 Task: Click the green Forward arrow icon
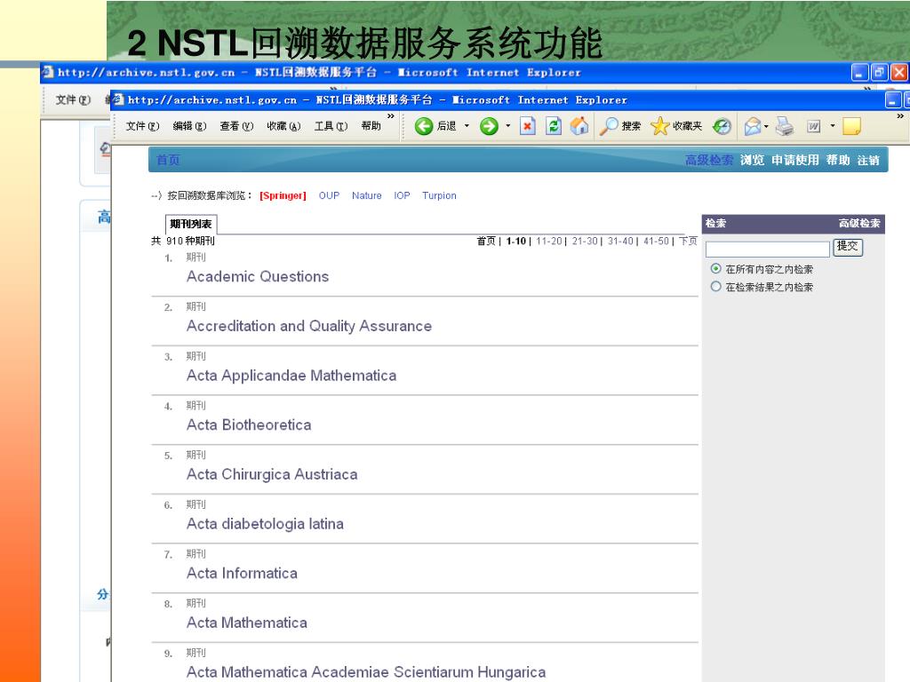489,126
